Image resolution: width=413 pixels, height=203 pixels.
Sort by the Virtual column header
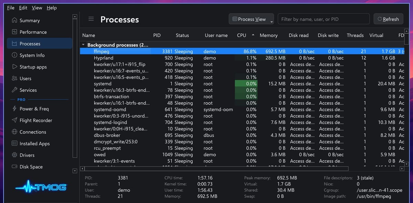point(376,35)
